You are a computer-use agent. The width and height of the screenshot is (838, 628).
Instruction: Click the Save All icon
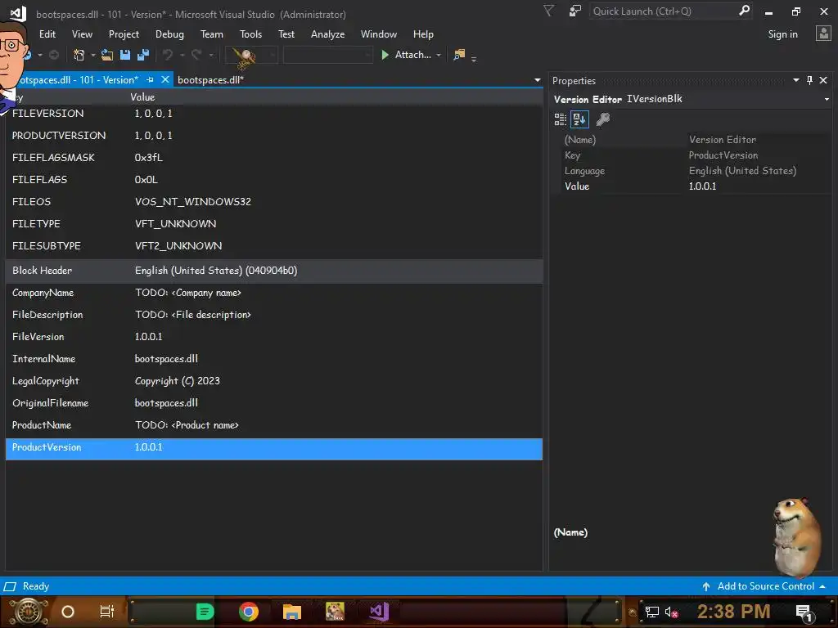click(143, 55)
